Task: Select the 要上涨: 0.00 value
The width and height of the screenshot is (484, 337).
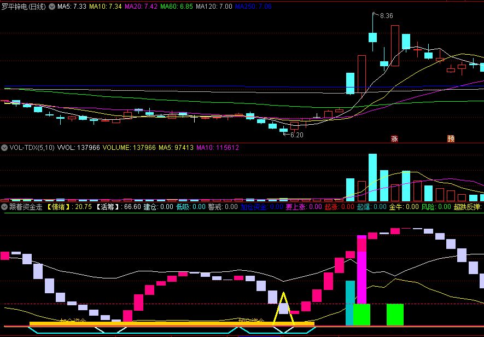Action: (x=304, y=207)
